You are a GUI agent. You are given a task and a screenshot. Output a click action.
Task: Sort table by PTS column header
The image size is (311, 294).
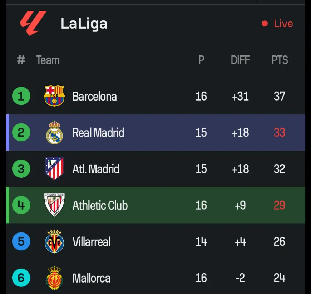tap(280, 60)
